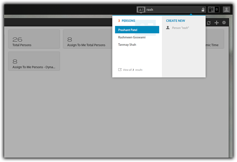Open the Total Persons tile showing 26
237x162 pixels.
tap(34, 39)
